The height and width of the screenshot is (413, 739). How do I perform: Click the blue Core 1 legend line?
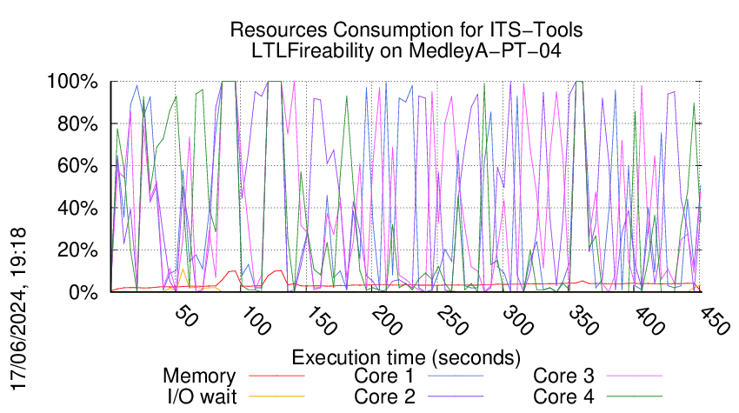pyautogui.click(x=456, y=376)
